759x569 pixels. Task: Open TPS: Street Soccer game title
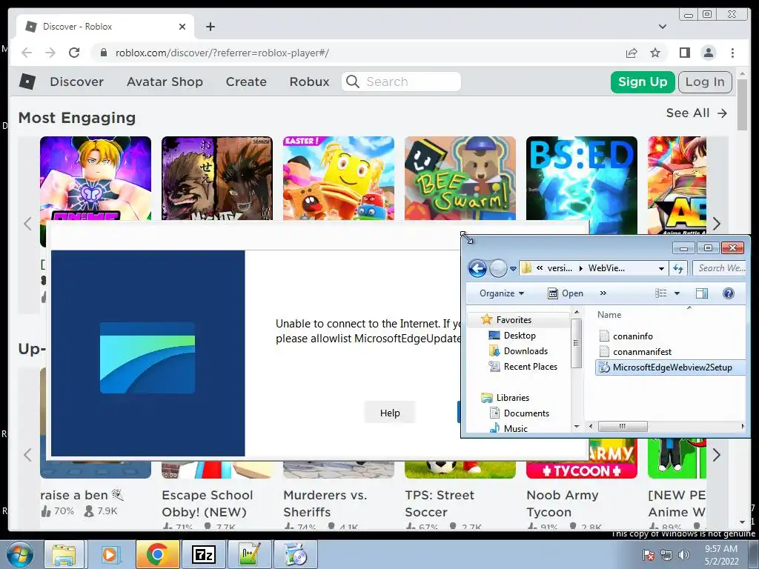(x=440, y=503)
